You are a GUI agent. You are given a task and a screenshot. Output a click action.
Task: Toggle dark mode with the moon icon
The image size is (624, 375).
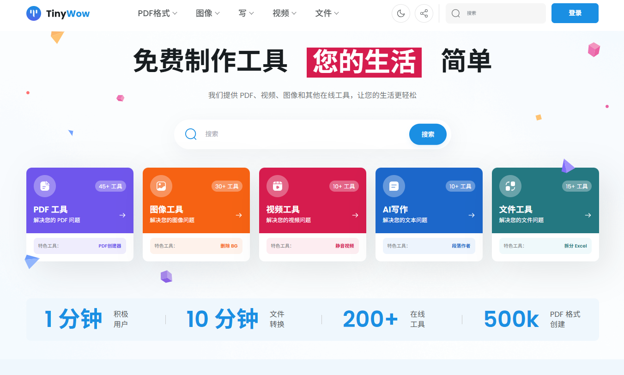tap(400, 13)
